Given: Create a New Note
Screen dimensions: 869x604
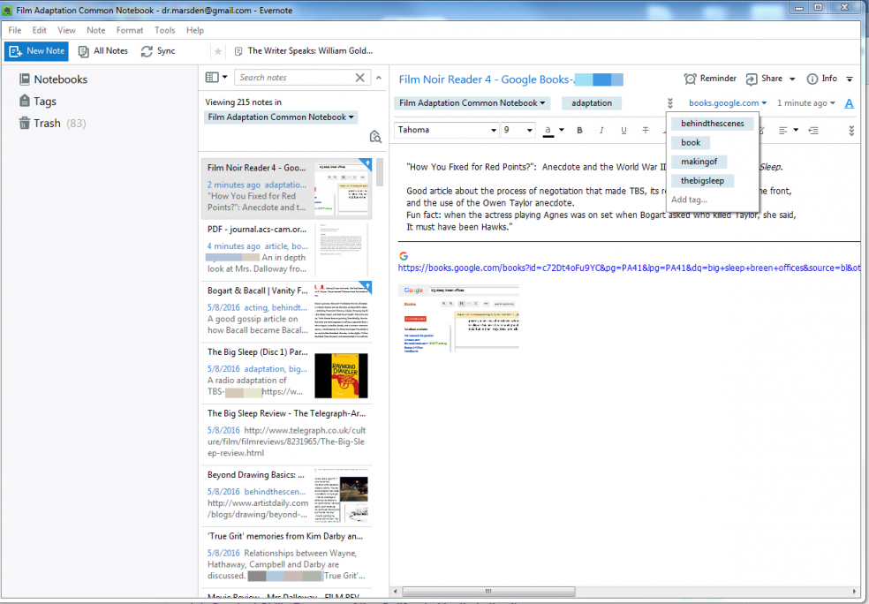Looking at the screenshot, I should pos(36,51).
